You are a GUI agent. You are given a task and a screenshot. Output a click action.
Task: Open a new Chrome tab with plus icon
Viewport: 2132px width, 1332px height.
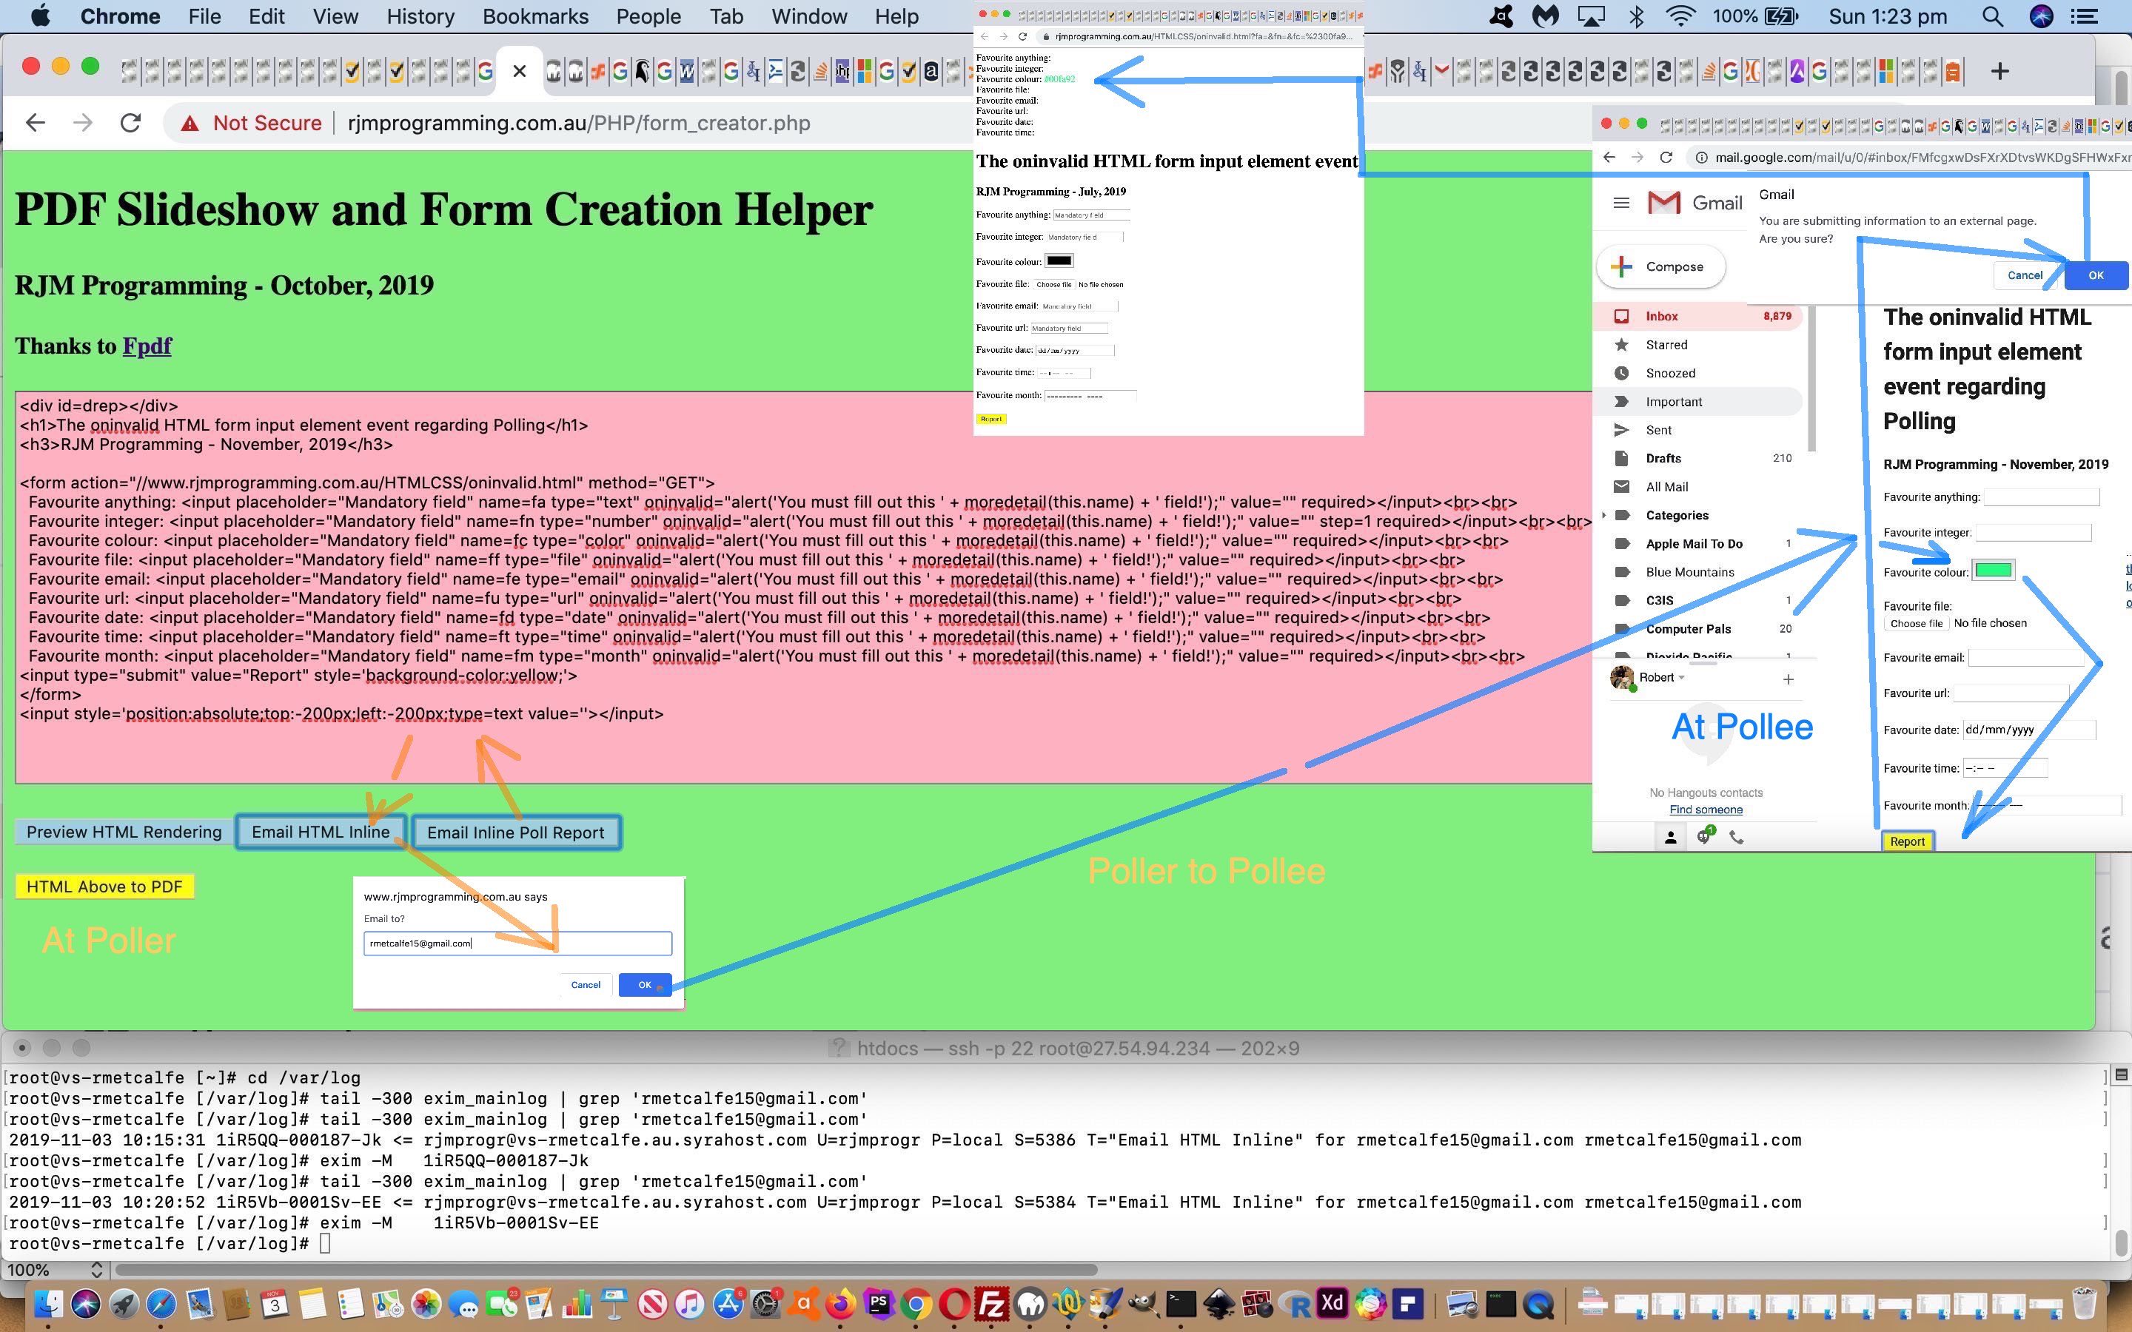tap(1999, 71)
